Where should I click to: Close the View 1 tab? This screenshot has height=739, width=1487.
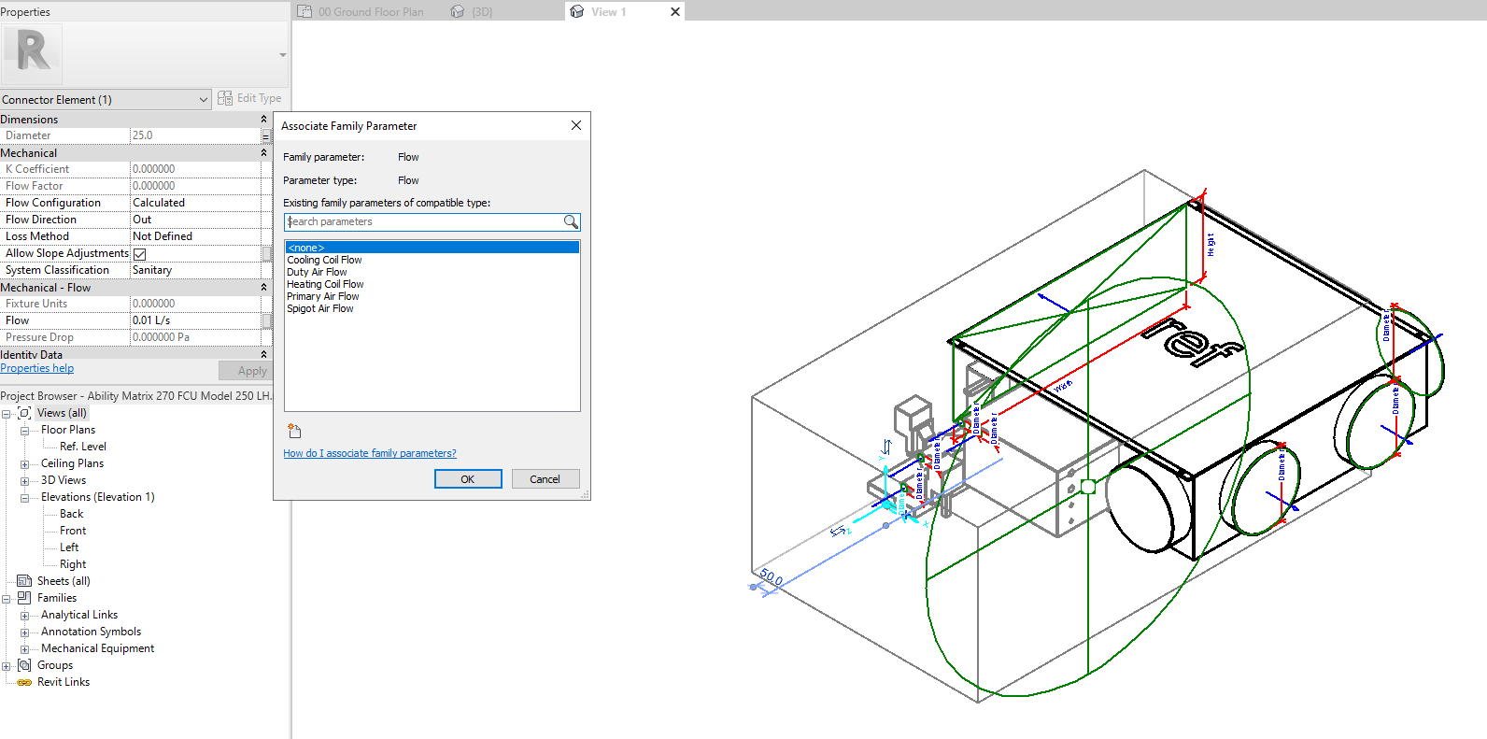point(675,11)
